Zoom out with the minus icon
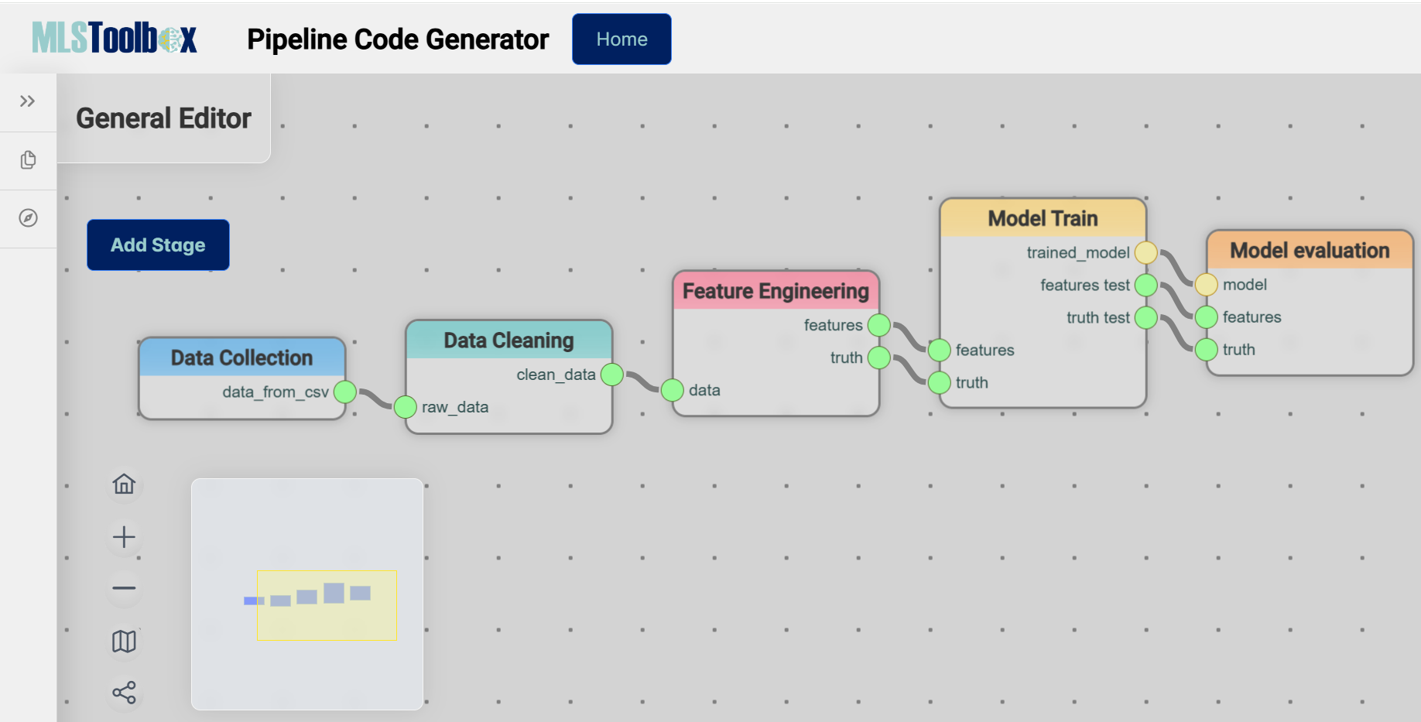Viewport: 1421px width, 722px height. pos(124,588)
